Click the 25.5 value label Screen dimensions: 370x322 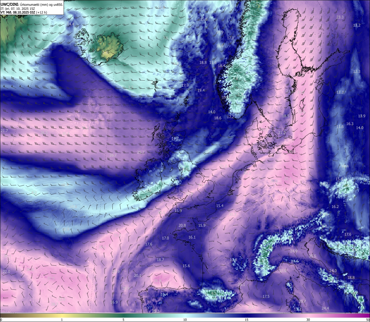[x=312, y=256]
